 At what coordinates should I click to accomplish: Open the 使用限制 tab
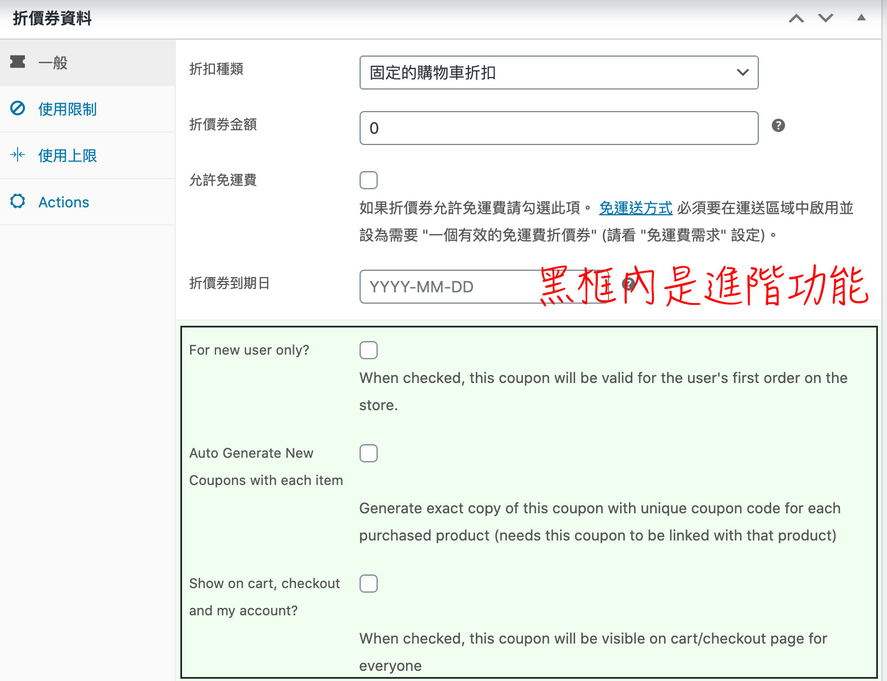click(x=87, y=109)
